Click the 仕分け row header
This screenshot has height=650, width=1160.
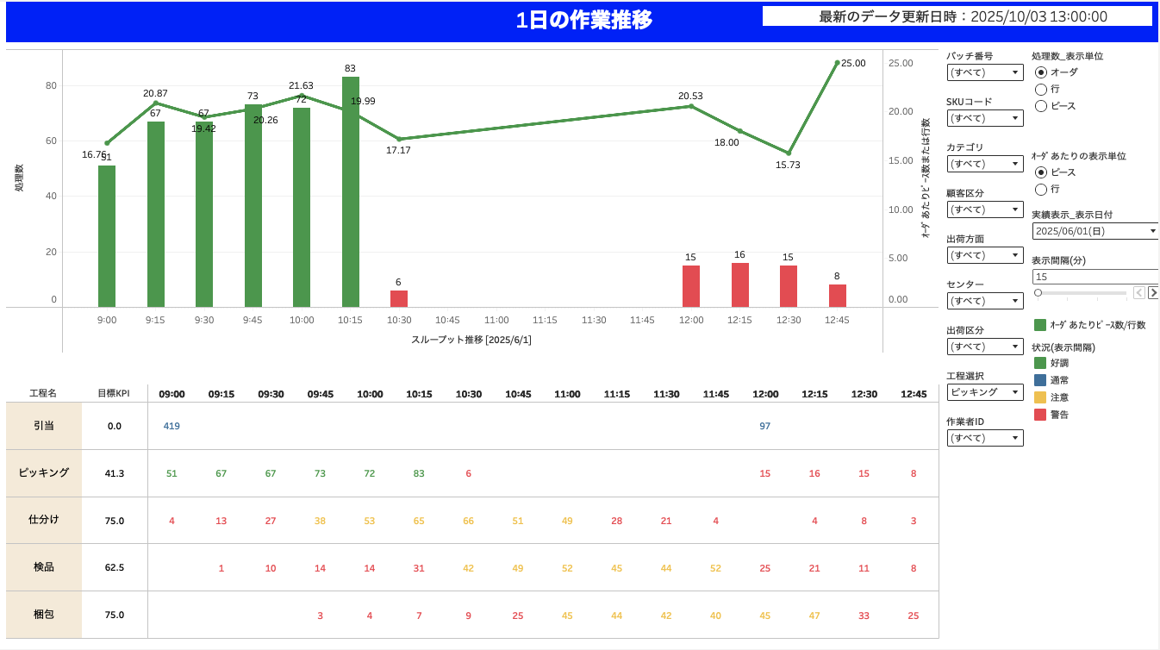[44, 521]
